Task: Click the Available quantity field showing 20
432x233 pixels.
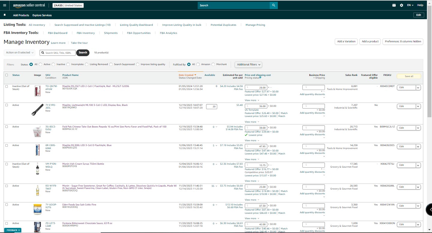Action: pyautogui.click(x=211, y=106)
